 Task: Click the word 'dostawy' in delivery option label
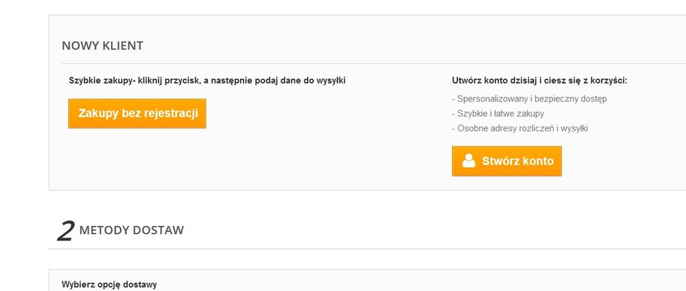141,284
